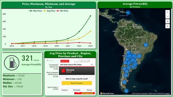Click the 2023 x-axis label
The width and height of the screenshot is (173, 97).
[91, 46]
